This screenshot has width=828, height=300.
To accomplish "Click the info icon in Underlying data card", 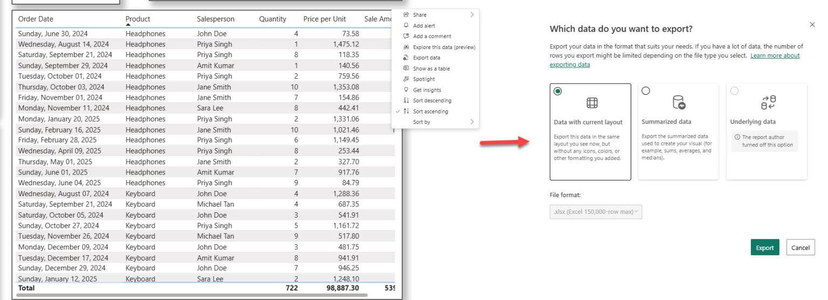I will pyautogui.click(x=737, y=137).
